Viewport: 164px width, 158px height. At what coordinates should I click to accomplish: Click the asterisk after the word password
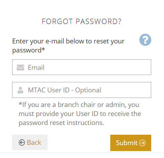(43, 49)
